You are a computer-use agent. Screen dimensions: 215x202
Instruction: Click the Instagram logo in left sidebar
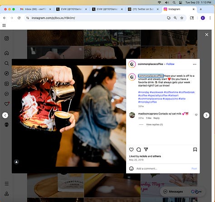6,38
